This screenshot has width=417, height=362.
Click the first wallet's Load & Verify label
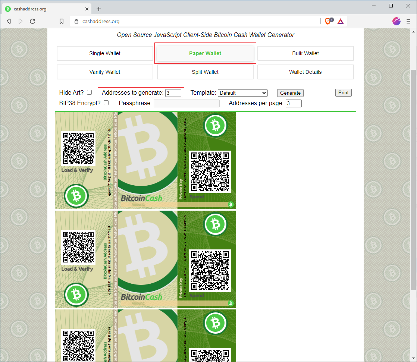pos(77,170)
